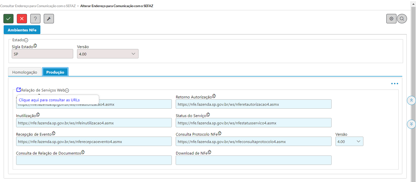
Task: Click the Inutilização URL field
Action: [x=94, y=123]
